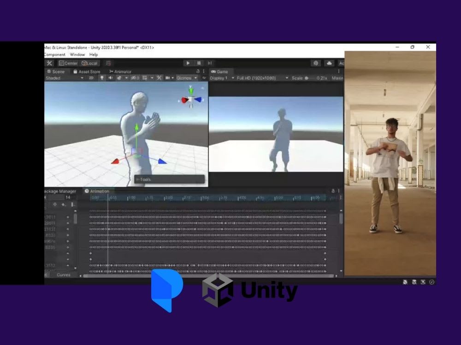Screen dimensions: 461x345
Task: Toggle pivot mode Center button
Action: pos(68,63)
